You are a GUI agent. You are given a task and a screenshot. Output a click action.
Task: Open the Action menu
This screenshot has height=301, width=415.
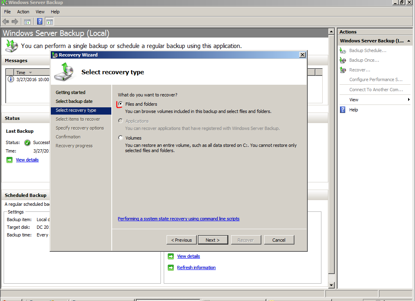tap(23, 12)
